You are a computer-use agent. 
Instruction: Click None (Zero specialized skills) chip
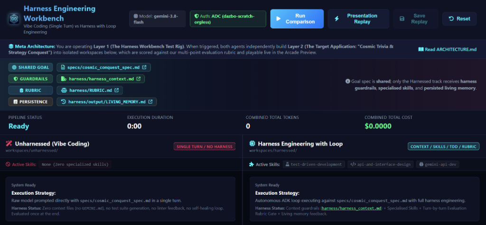(75, 164)
